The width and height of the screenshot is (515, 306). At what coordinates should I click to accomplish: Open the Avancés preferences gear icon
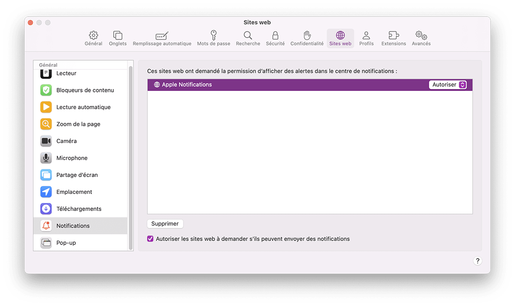click(x=421, y=38)
